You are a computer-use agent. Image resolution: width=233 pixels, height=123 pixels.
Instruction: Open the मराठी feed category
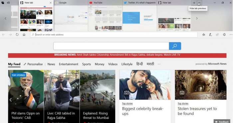tap(150, 64)
